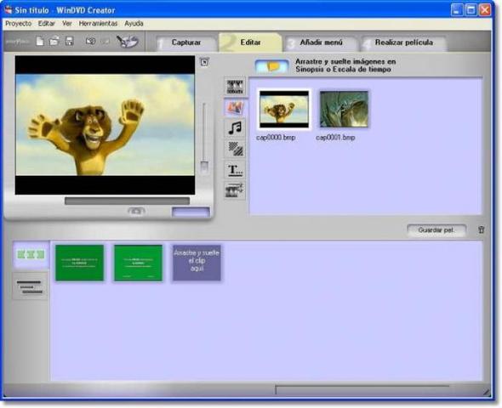502x408 pixels.
Task: Click the 'Arrastre y suelte el clip aquí' placeholder
Action: coord(197,263)
